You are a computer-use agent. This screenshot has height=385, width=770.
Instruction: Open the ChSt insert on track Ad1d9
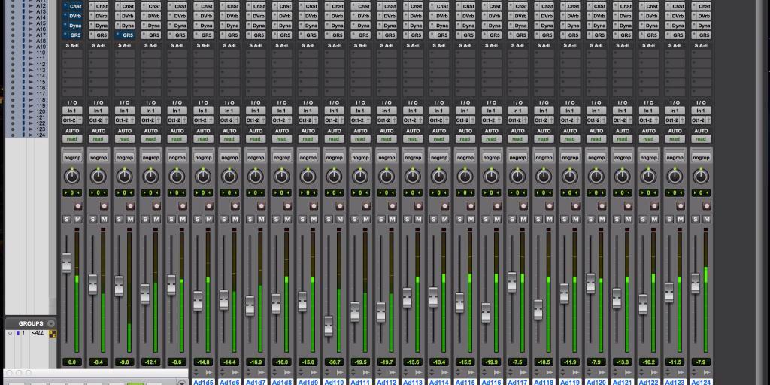[308, 6]
